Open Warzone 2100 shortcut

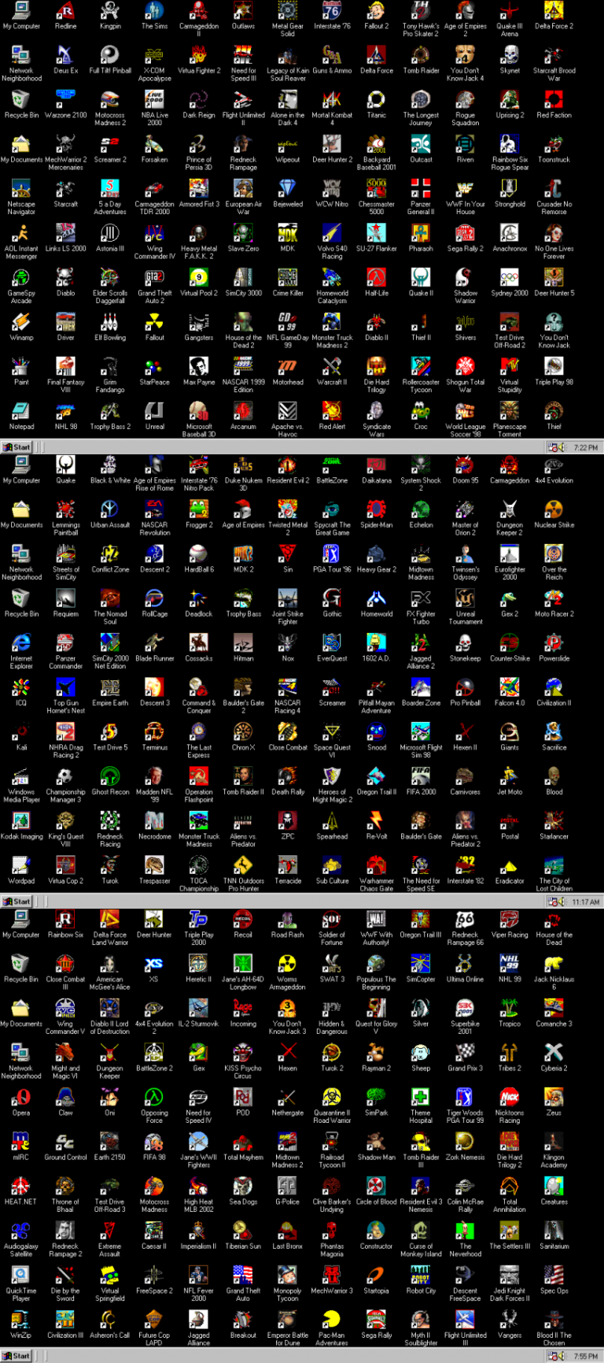66,99
